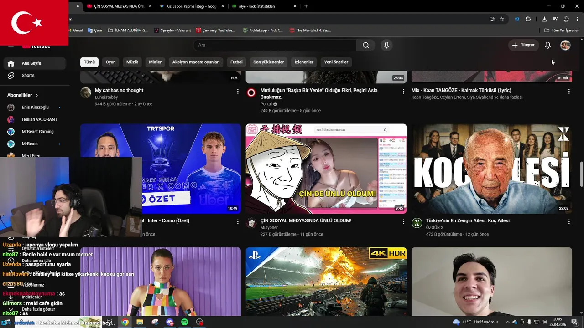
Task: Bookmark this page with the star icon
Action: (x=502, y=19)
